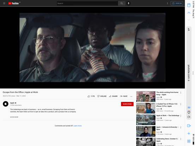This screenshot has width=195, height=146.
Task: Tap the battery indicator in status bar
Action: (x=193, y=143)
